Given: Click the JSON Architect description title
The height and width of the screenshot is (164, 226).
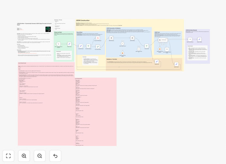Looking at the screenshot, I should (34, 24).
